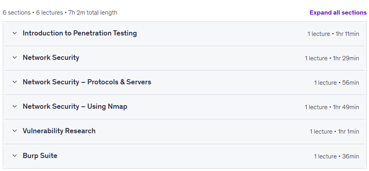Viewport: 369px width, 171px height.
Task: Click Expand all sections link
Action: pos(338,13)
